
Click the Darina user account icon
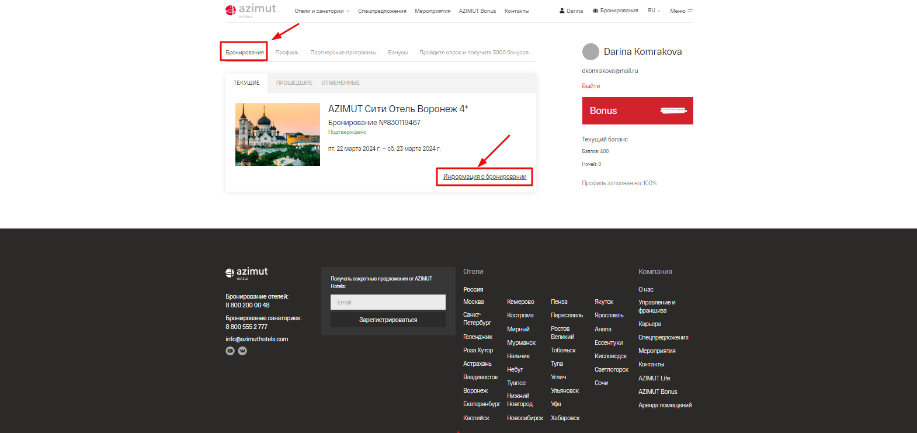562,11
